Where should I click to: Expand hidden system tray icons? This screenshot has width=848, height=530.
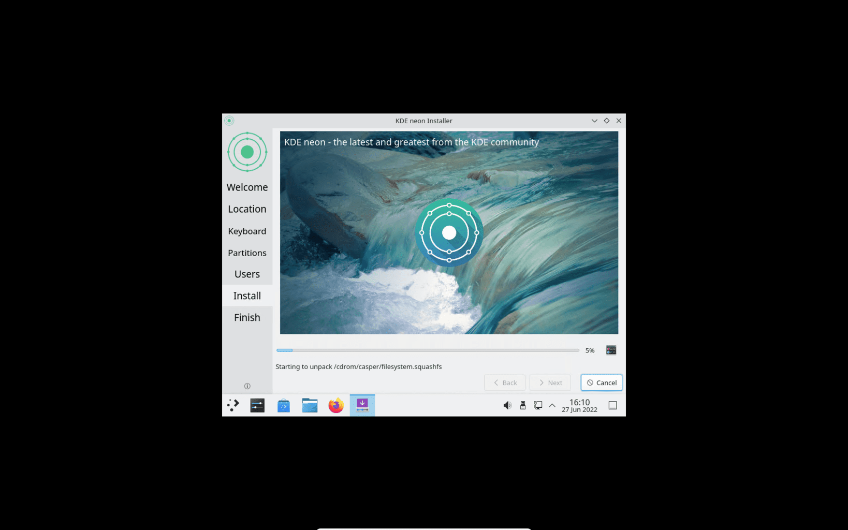(x=552, y=405)
